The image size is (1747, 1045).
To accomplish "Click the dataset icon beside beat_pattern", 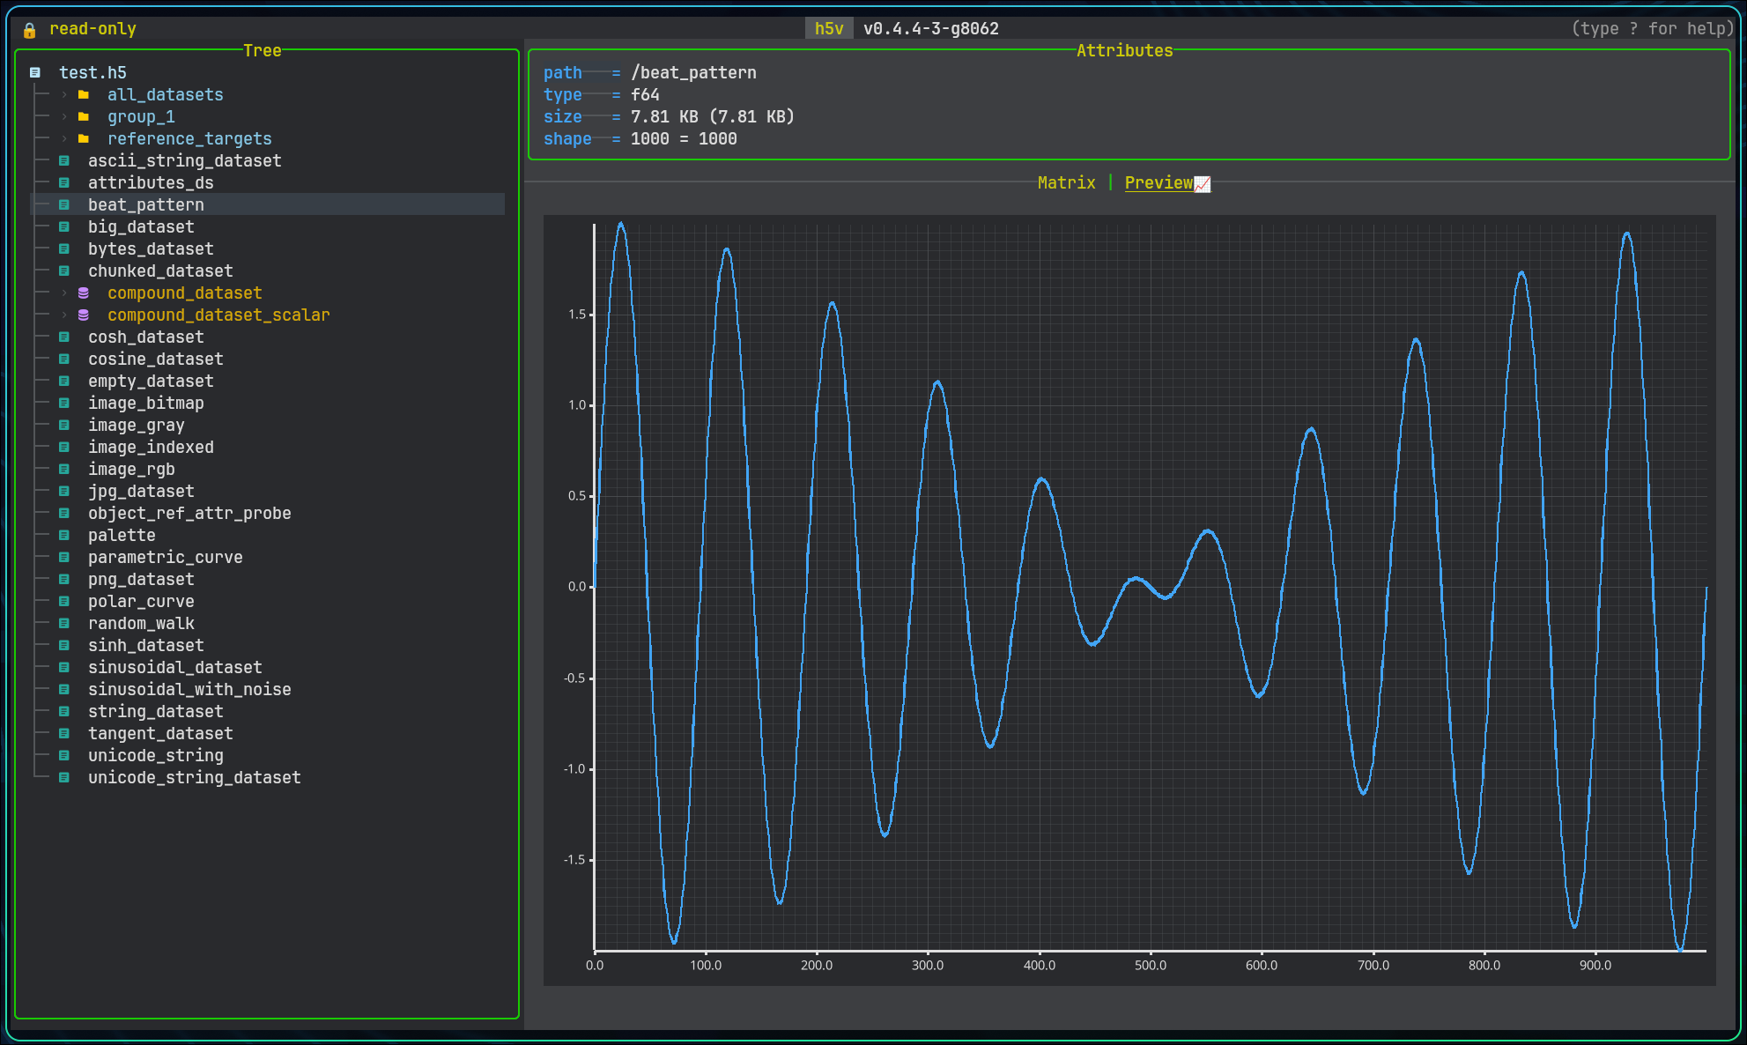I will 64,204.
